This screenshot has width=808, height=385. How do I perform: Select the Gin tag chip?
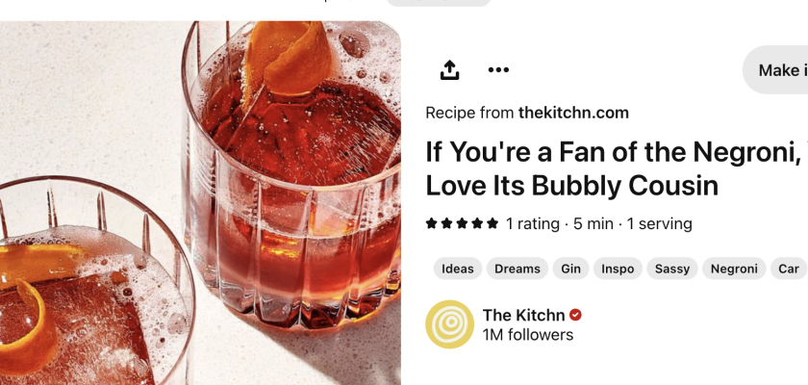coord(570,269)
